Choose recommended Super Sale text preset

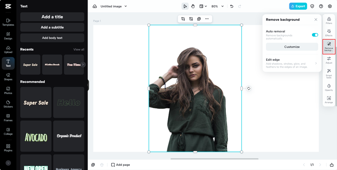point(36,102)
